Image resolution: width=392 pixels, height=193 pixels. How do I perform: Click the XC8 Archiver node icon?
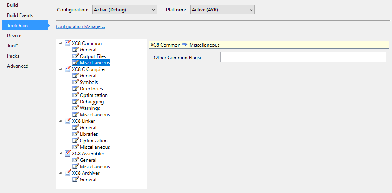[68, 173]
